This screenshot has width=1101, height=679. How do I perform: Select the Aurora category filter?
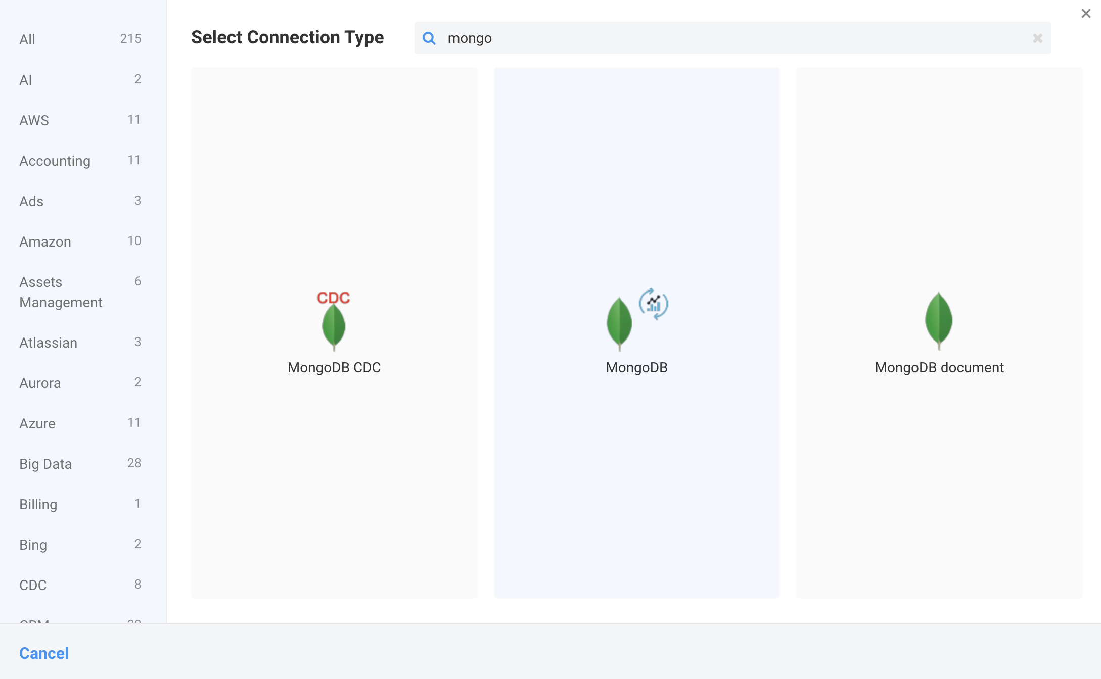(39, 383)
